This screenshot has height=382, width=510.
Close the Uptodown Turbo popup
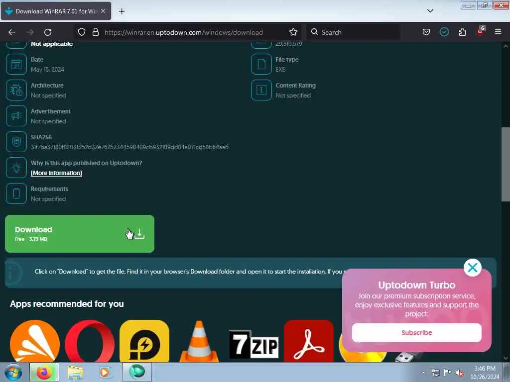[472, 268]
